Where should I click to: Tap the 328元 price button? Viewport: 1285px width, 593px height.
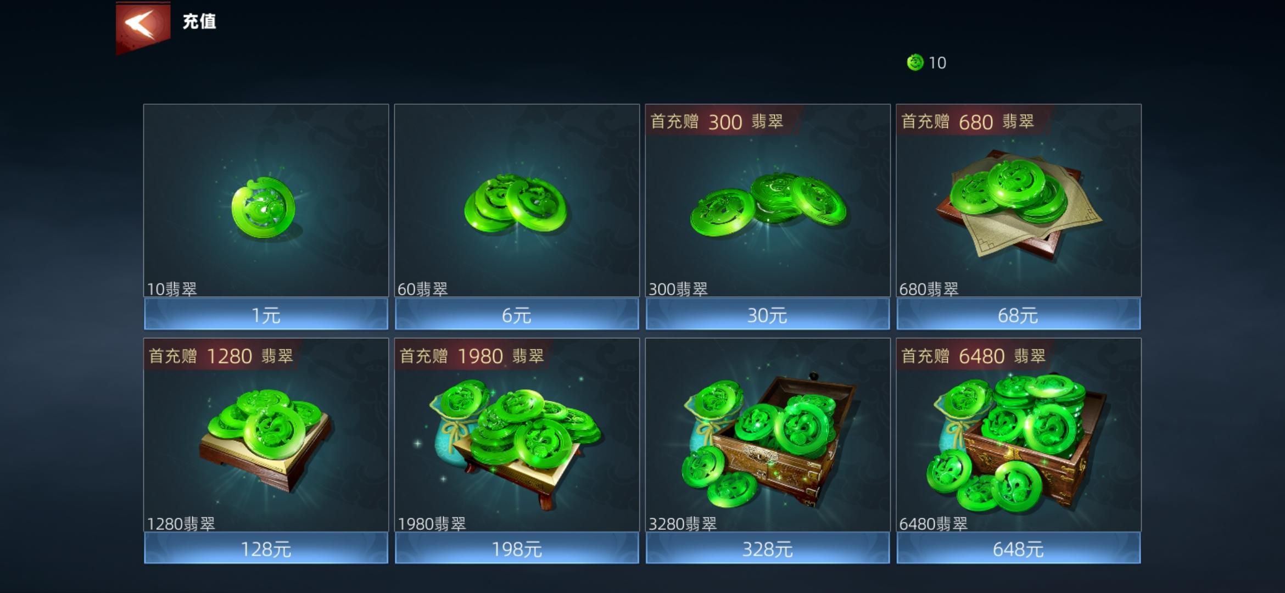pyautogui.click(x=768, y=549)
